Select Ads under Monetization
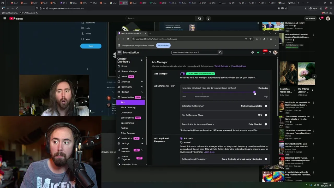 pos(130,102)
